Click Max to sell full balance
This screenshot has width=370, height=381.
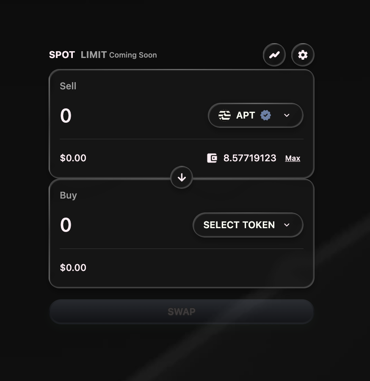click(x=293, y=158)
